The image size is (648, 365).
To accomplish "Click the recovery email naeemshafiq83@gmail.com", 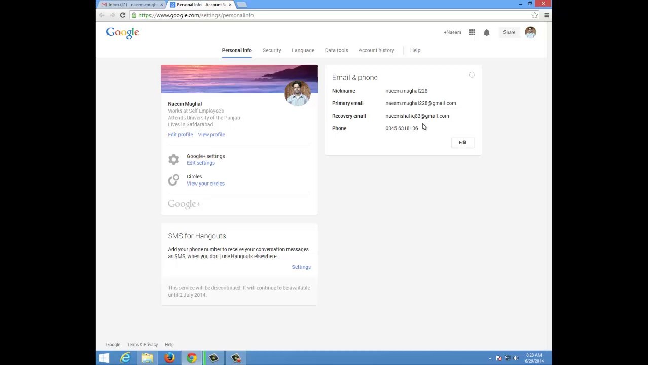I will coord(417,116).
